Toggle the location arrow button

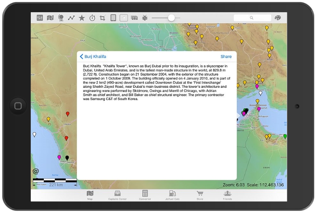tap(124, 18)
